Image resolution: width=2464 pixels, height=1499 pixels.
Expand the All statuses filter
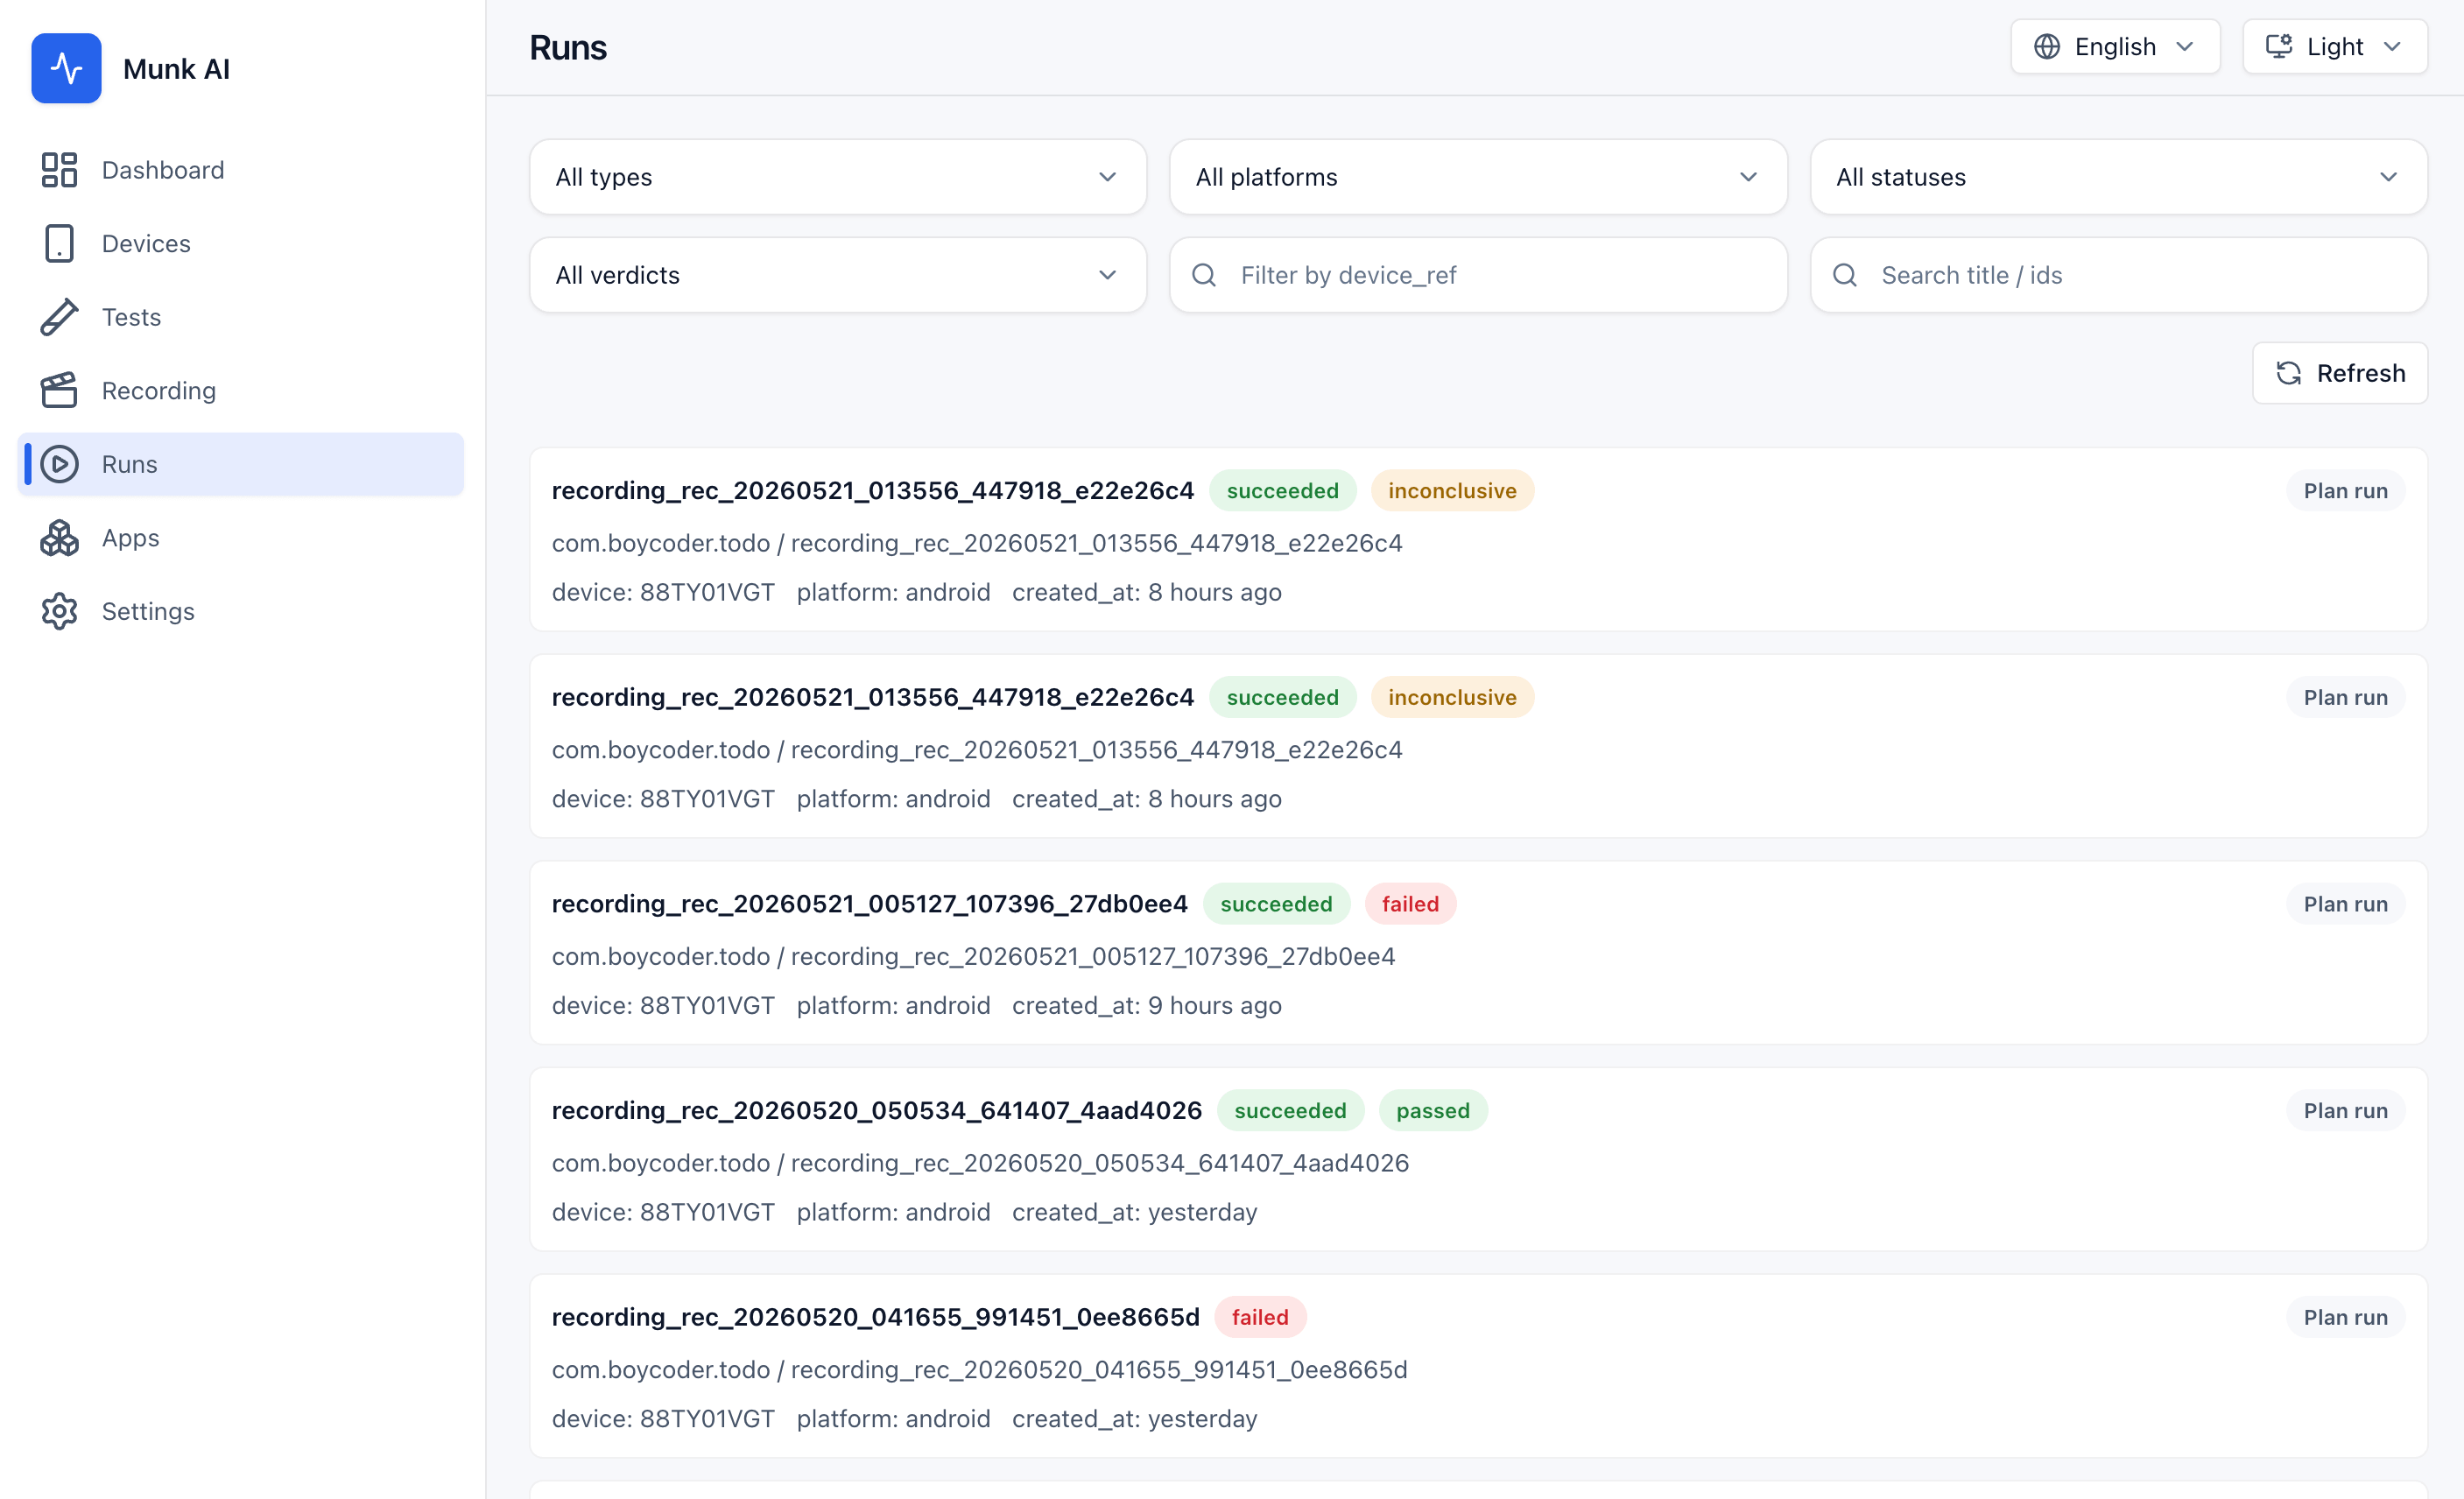click(x=2119, y=177)
